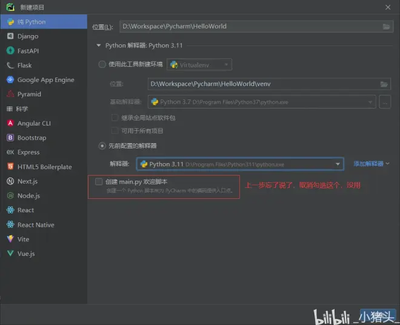Viewport: 400px width, 325px height.
Task: Select 先前配置的解释器 radio button
Action: (102, 146)
